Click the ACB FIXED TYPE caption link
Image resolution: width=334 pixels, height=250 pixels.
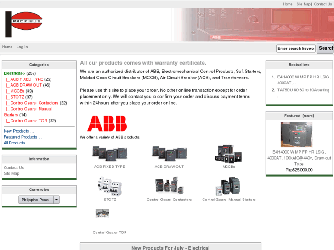(109, 167)
